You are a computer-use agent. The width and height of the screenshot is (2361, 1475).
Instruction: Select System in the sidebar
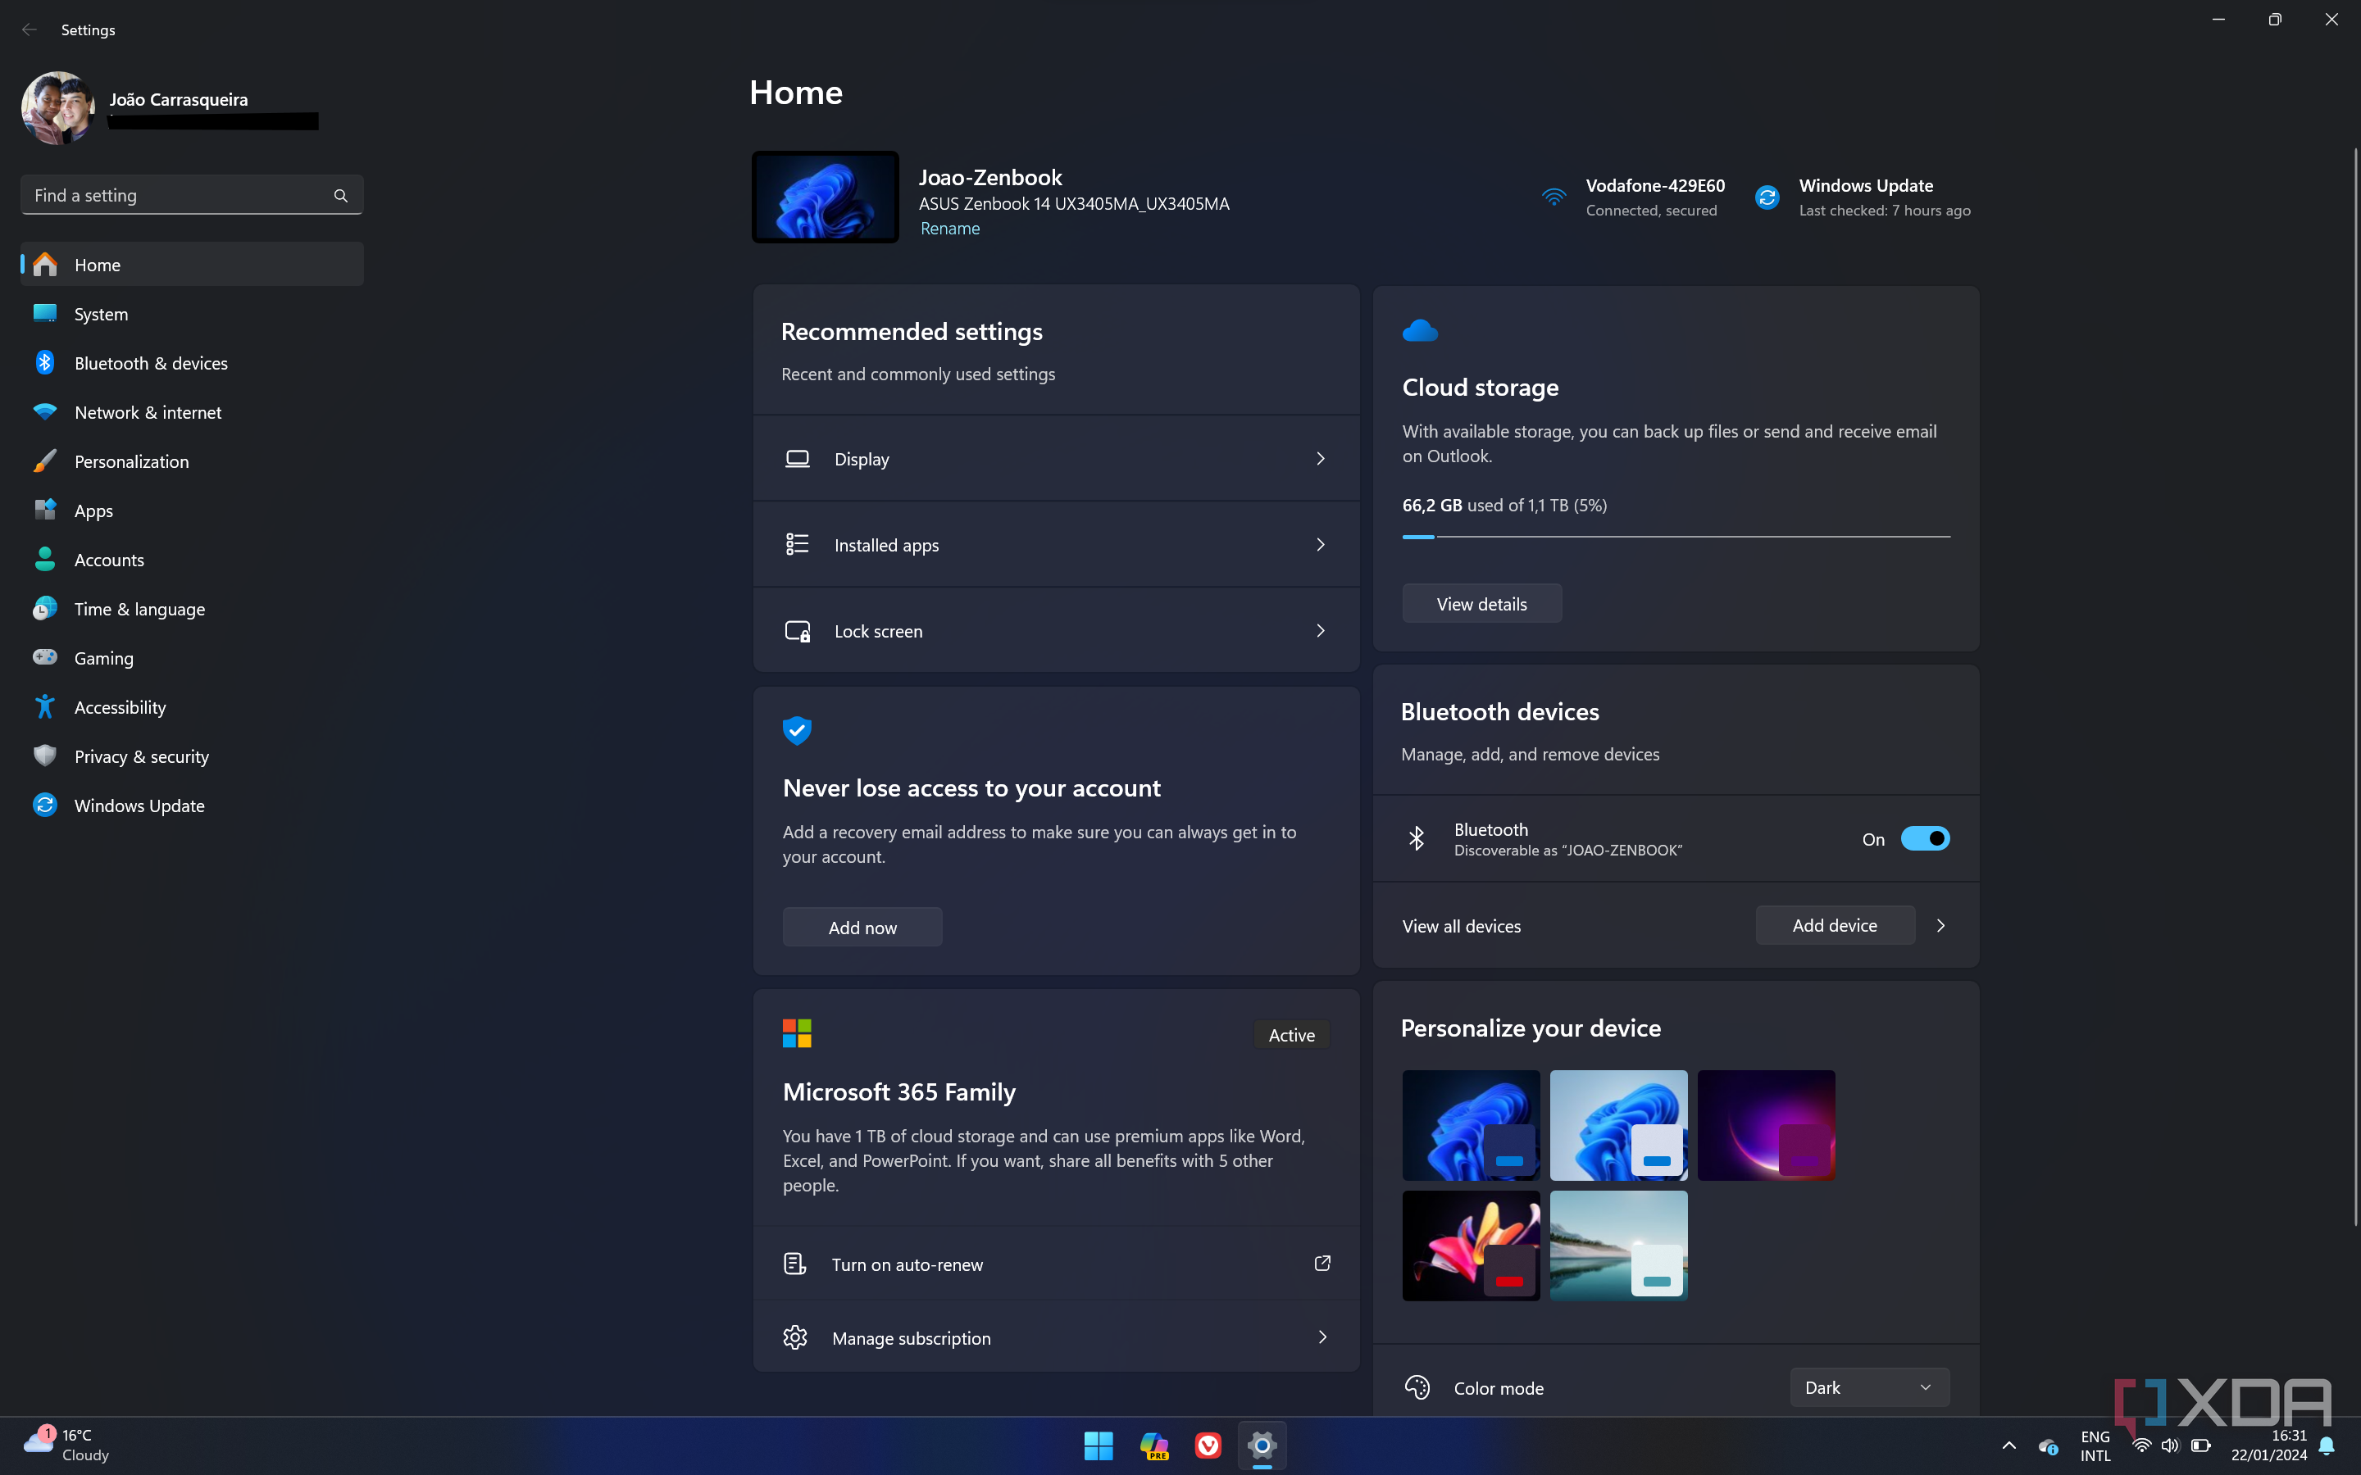(192, 314)
